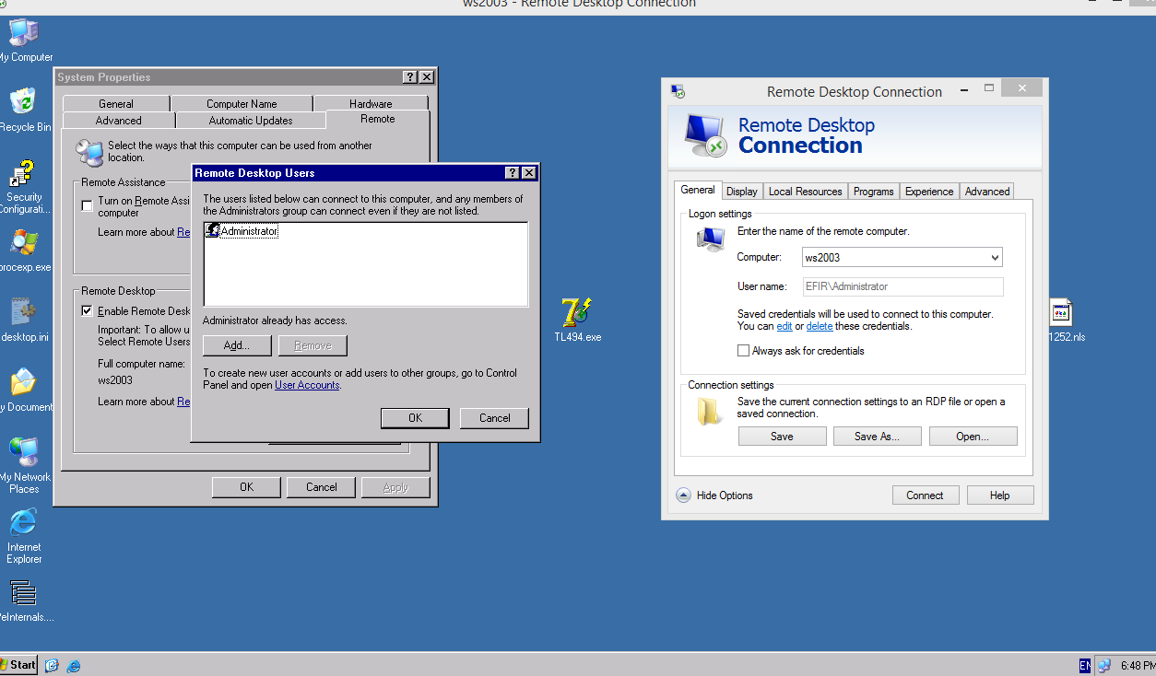
Task: Check Always ask for credentials
Action: pyautogui.click(x=743, y=351)
